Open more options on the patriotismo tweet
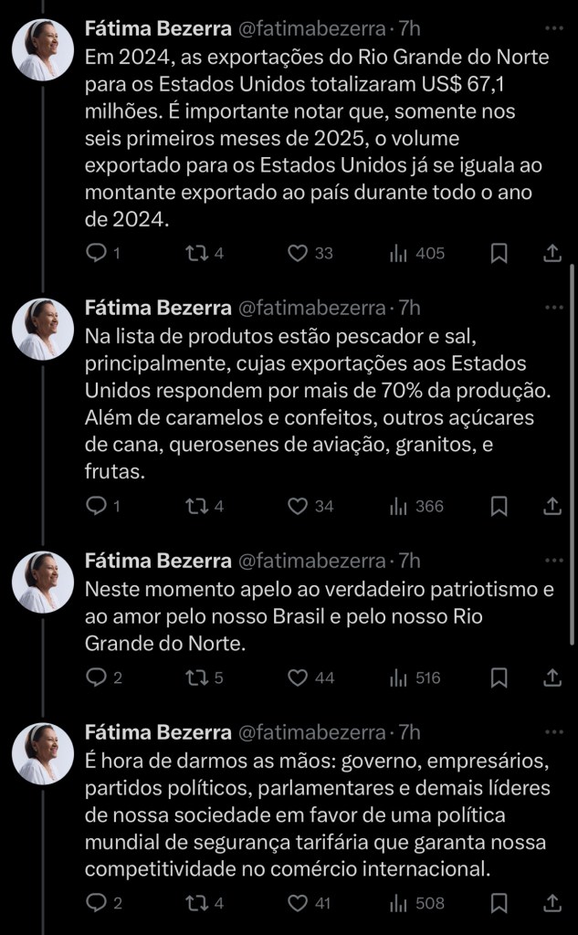Image resolution: width=578 pixels, height=935 pixels. click(x=554, y=561)
